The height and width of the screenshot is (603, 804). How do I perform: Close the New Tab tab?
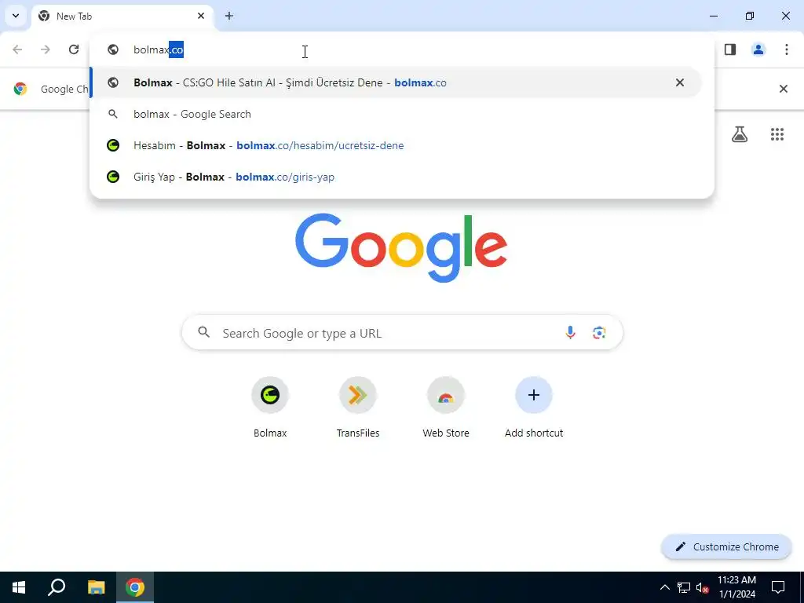pyautogui.click(x=201, y=16)
